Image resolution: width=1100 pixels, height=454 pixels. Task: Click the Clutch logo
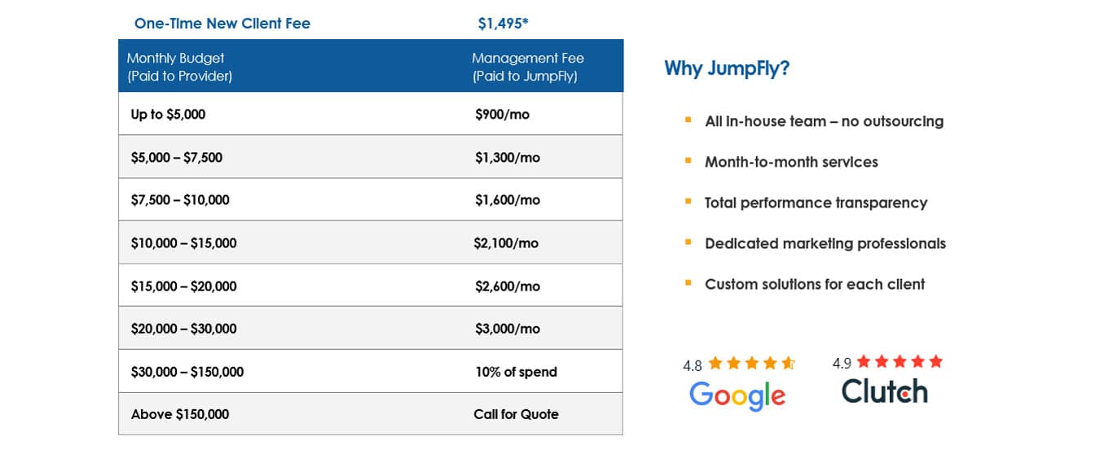[x=884, y=391]
